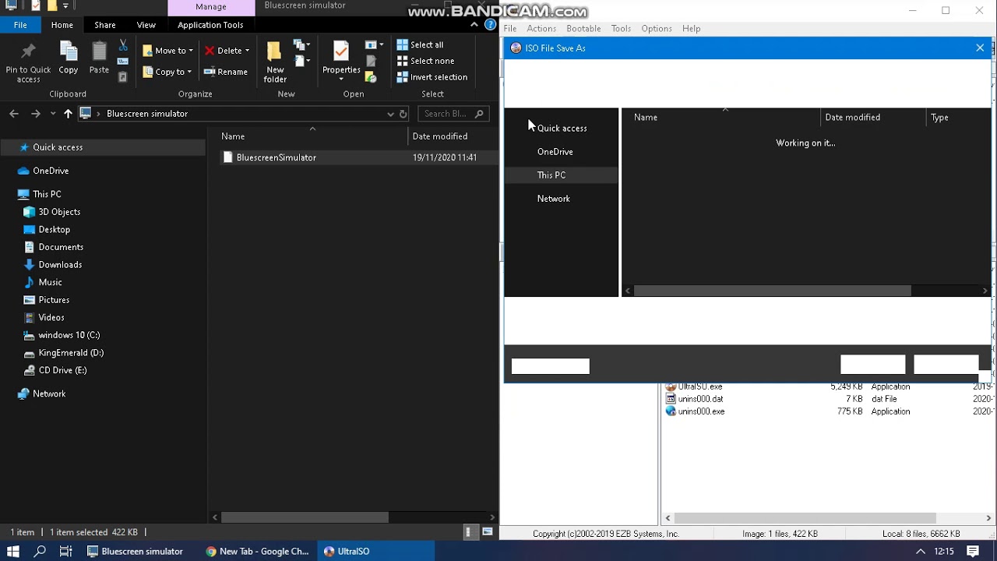This screenshot has width=997, height=561.
Task: Click the search magnifier in explorer search box
Action: 479,114
